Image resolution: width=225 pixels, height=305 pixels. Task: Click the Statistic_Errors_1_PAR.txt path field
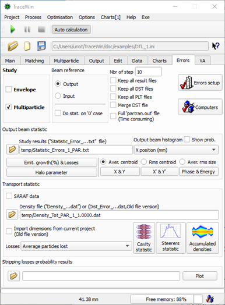(76, 150)
